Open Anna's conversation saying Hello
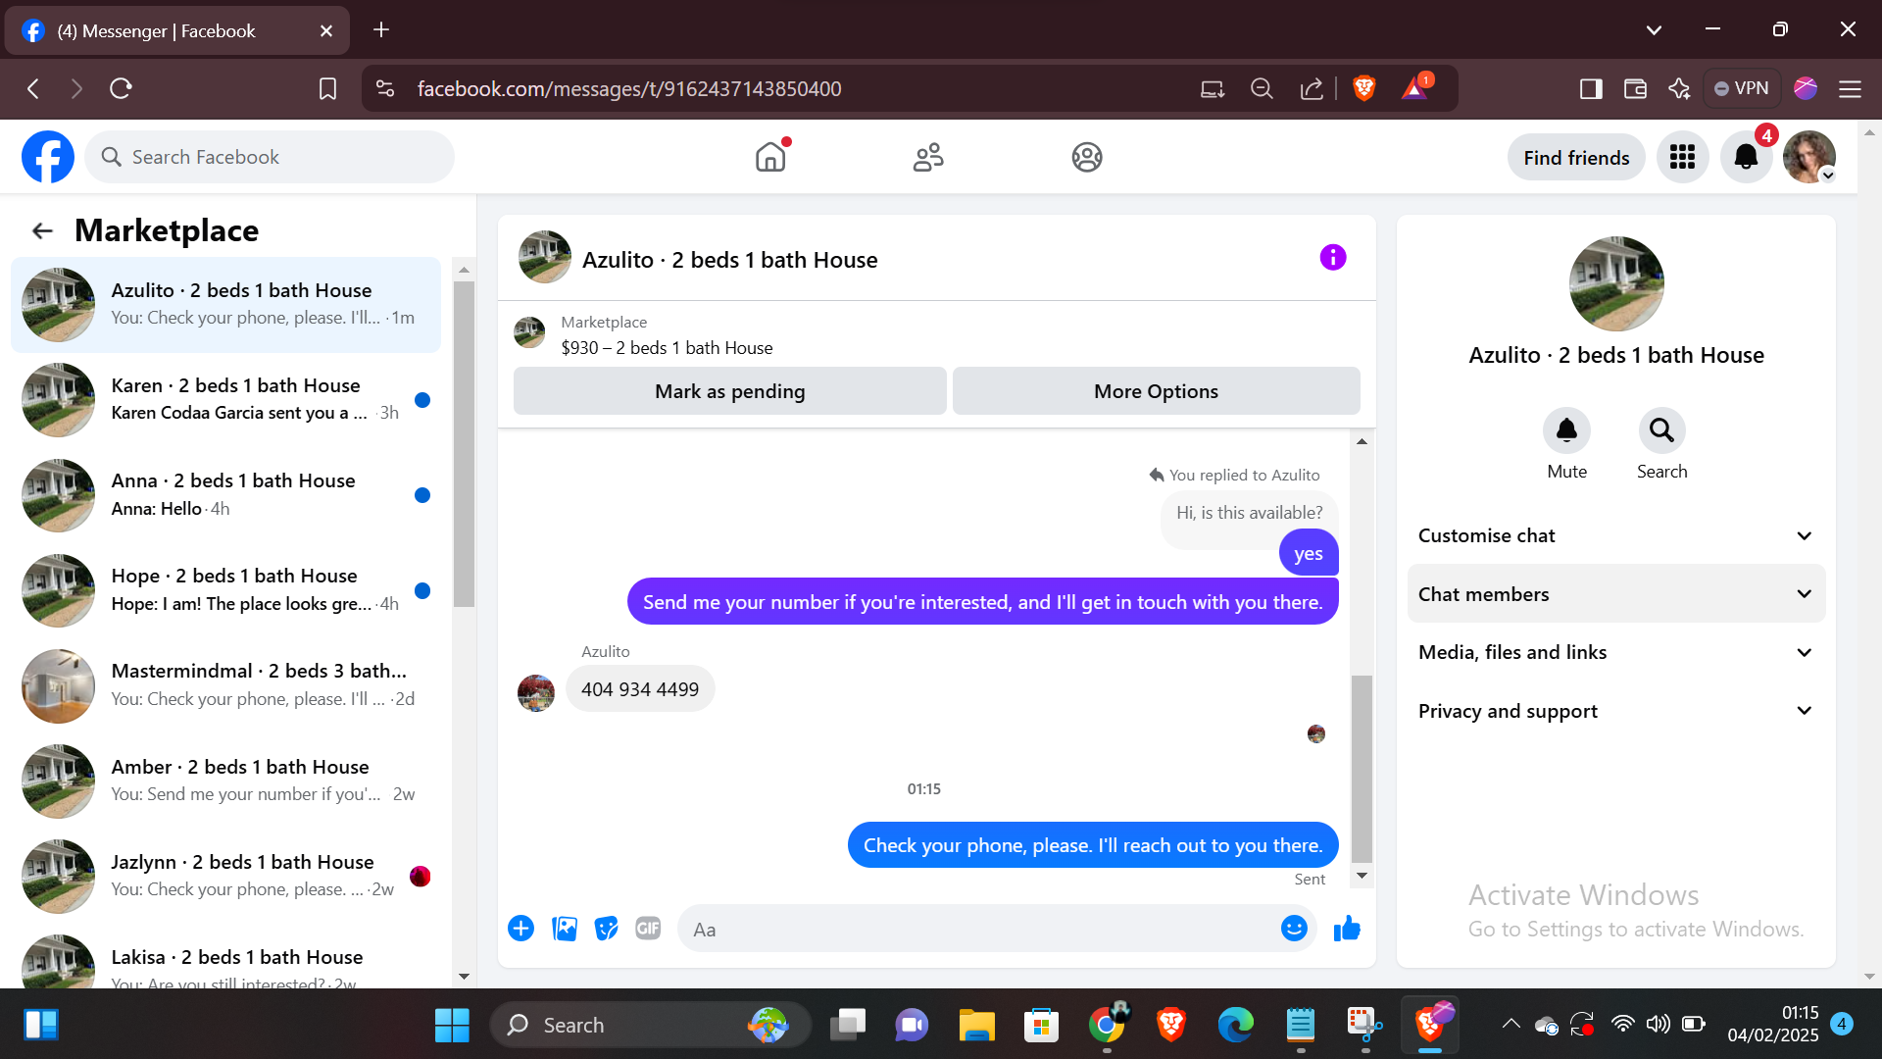This screenshot has height=1059, width=1882. (225, 495)
